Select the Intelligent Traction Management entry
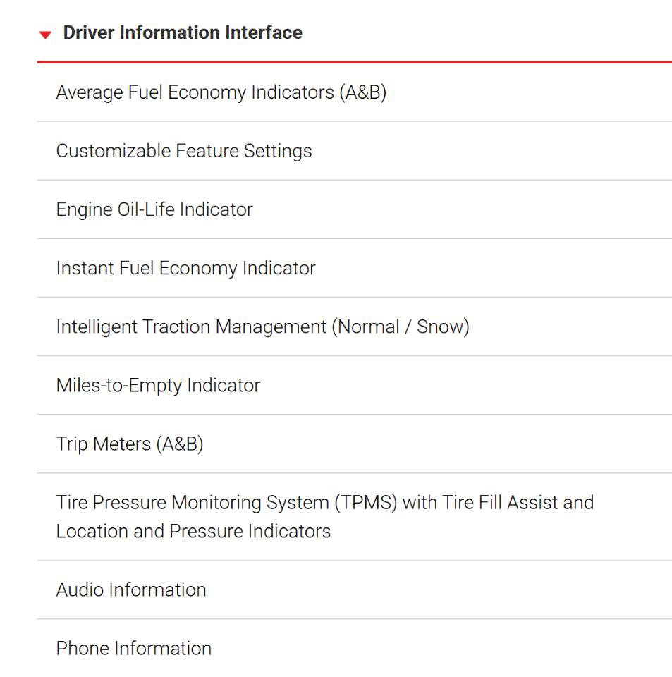 pyautogui.click(x=355, y=327)
